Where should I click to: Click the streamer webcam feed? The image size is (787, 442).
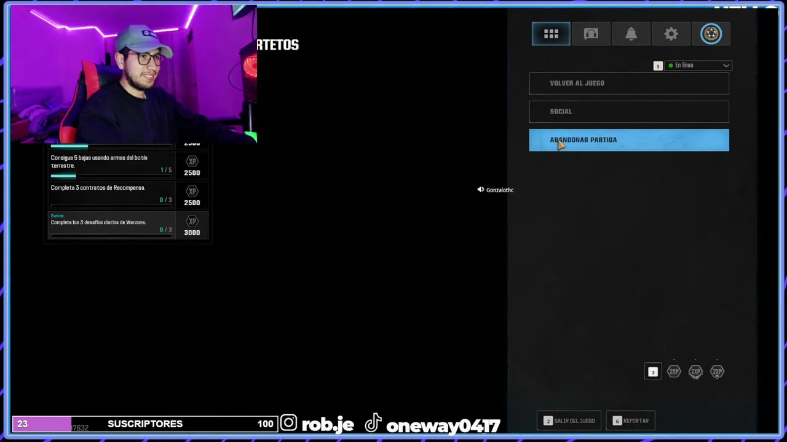[x=133, y=74]
